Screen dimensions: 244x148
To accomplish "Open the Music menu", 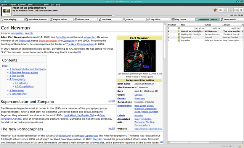I will coord(4,5).
